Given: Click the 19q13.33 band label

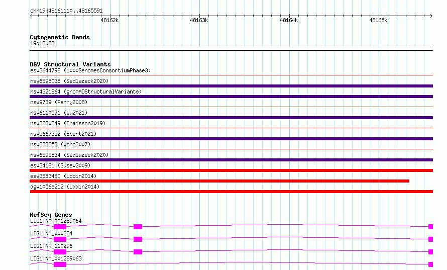Looking at the screenshot, I should [x=42, y=43].
